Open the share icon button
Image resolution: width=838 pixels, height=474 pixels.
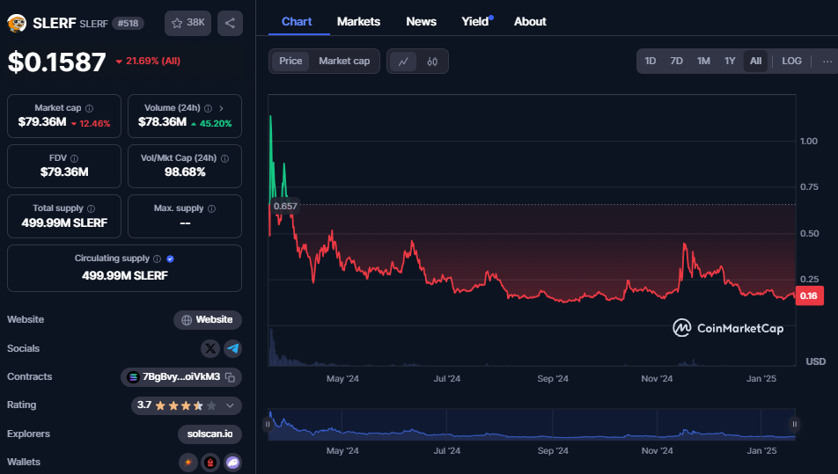point(230,23)
